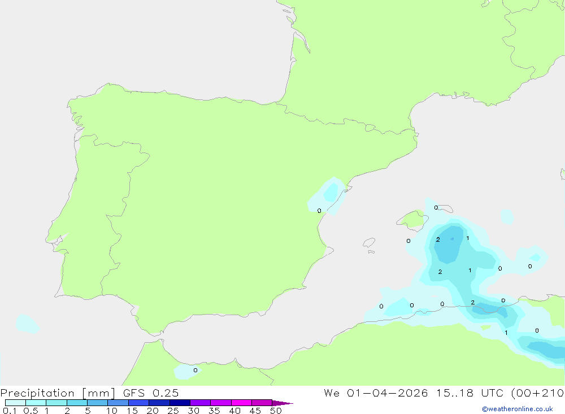Select the '20' legend scale label
565x414 pixels.
153,411
